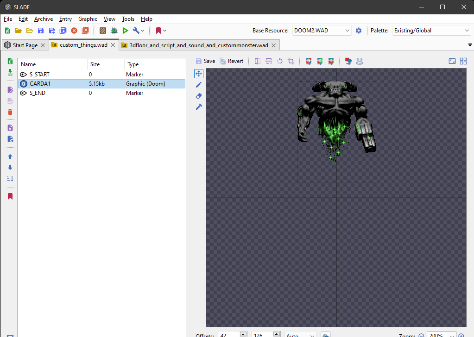Open the Graphic menu
474x337 pixels.
point(88,19)
